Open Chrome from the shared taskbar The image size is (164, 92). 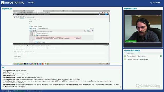tap(45, 64)
